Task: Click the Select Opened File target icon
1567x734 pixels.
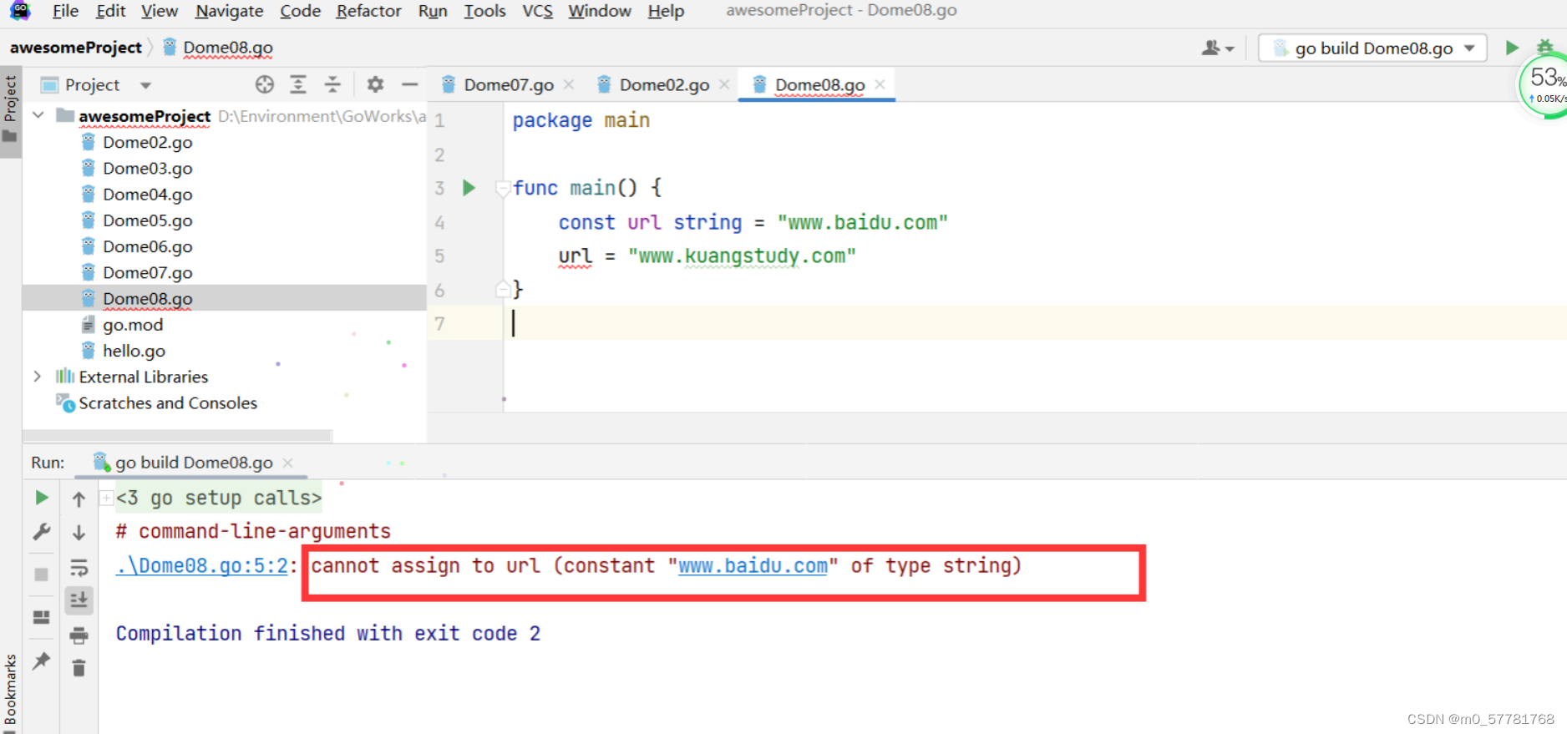Action: point(265,84)
